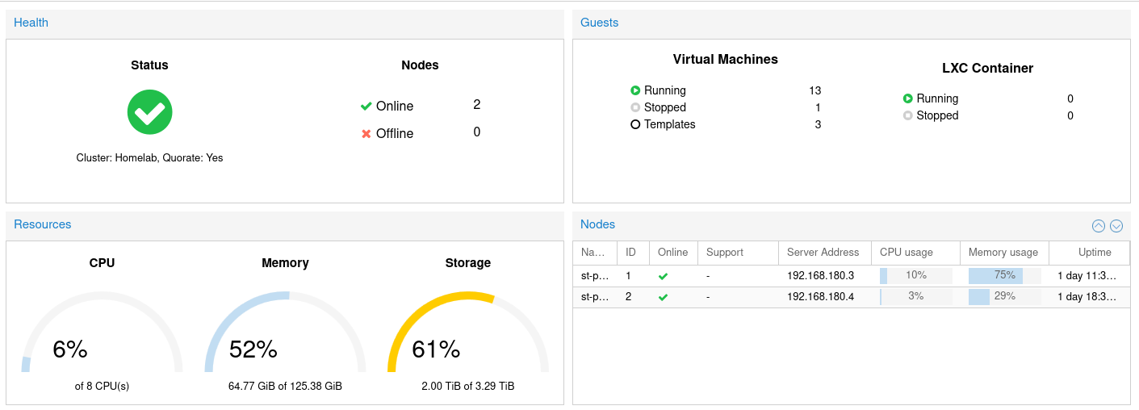The image size is (1139, 410).
Task: Sort by Memory usage column header
Action: click(x=1003, y=253)
